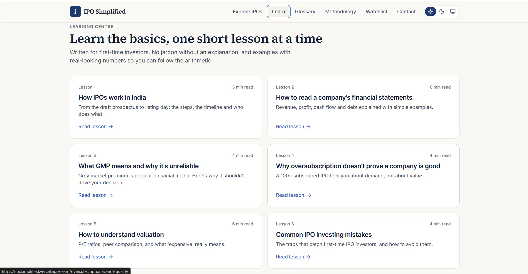Viewport: 528px width, 274px height.
Task: Click '5 min read' on Lesson 1
Action: pos(243,87)
